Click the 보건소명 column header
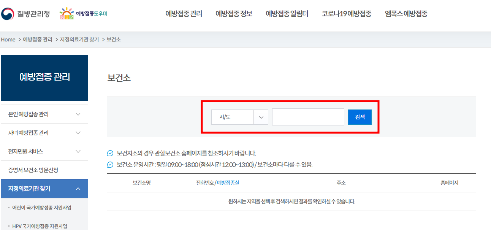 pyautogui.click(x=142, y=183)
